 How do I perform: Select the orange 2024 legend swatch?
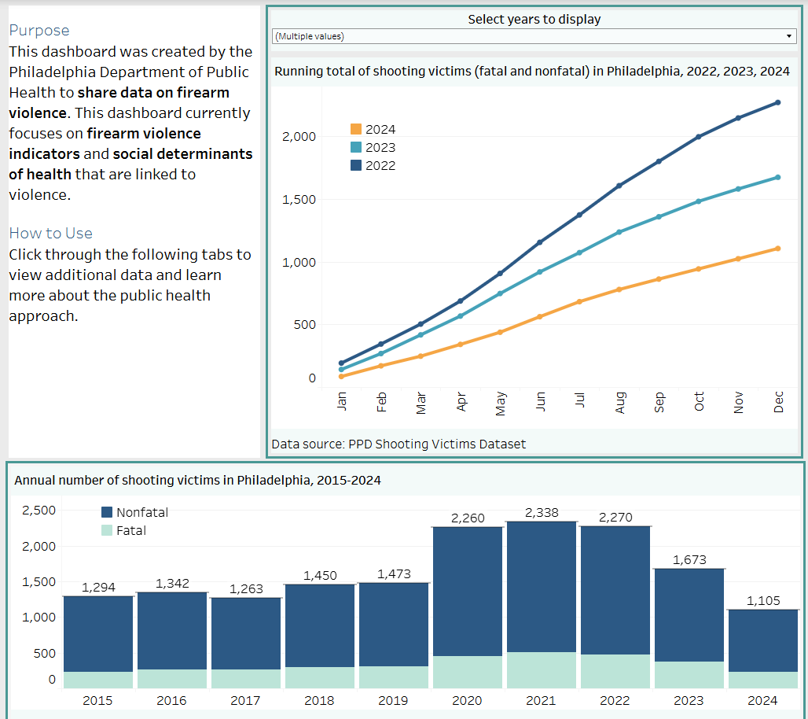point(356,129)
